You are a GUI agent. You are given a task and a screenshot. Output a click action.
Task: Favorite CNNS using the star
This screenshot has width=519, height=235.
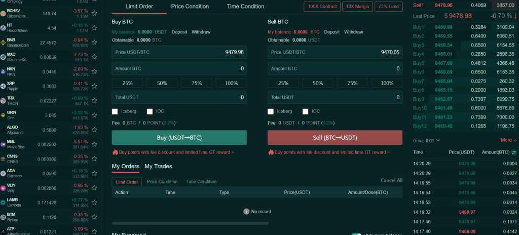point(94,159)
